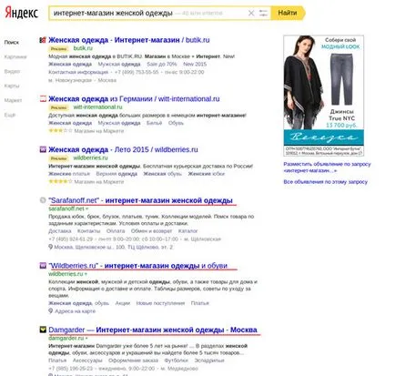Click Разместить объявление по запросу link

[327, 168]
